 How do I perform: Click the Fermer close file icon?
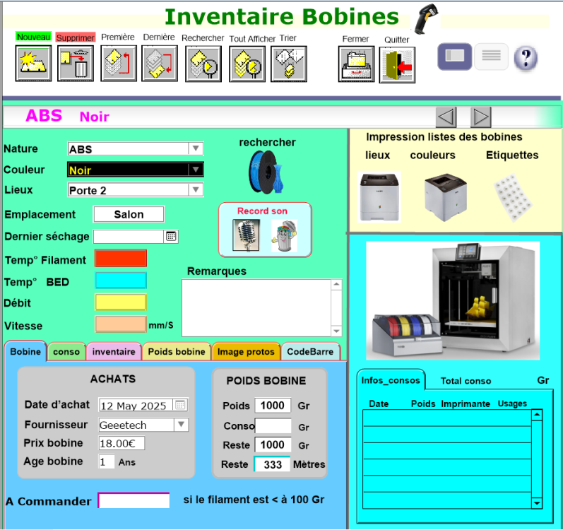click(356, 64)
